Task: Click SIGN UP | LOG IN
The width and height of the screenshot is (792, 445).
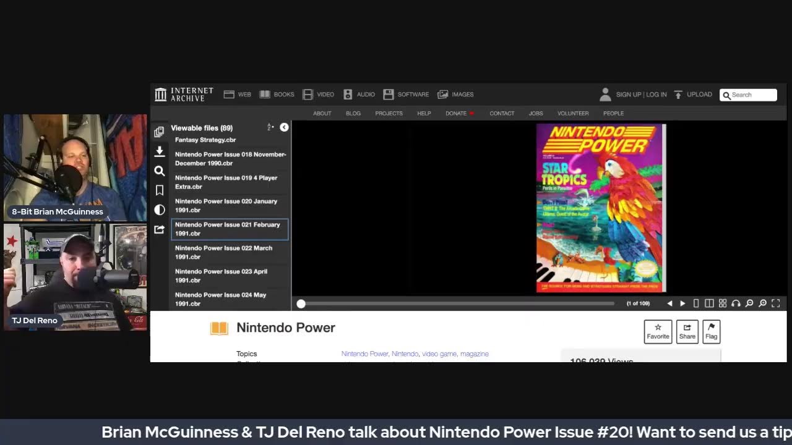Action: [x=641, y=95]
